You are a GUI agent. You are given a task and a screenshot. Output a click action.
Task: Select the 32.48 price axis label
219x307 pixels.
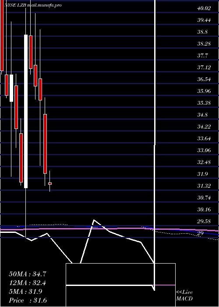pyautogui.click(x=204, y=162)
